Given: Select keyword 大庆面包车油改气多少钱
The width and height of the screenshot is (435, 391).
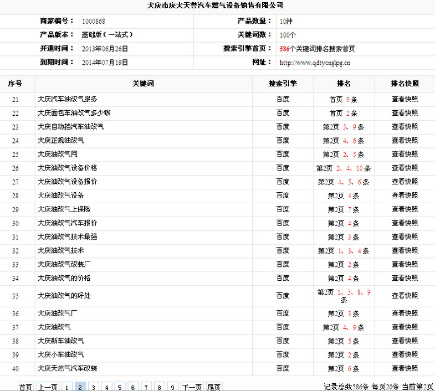Looking at the screenshot, I should [74, 113].
